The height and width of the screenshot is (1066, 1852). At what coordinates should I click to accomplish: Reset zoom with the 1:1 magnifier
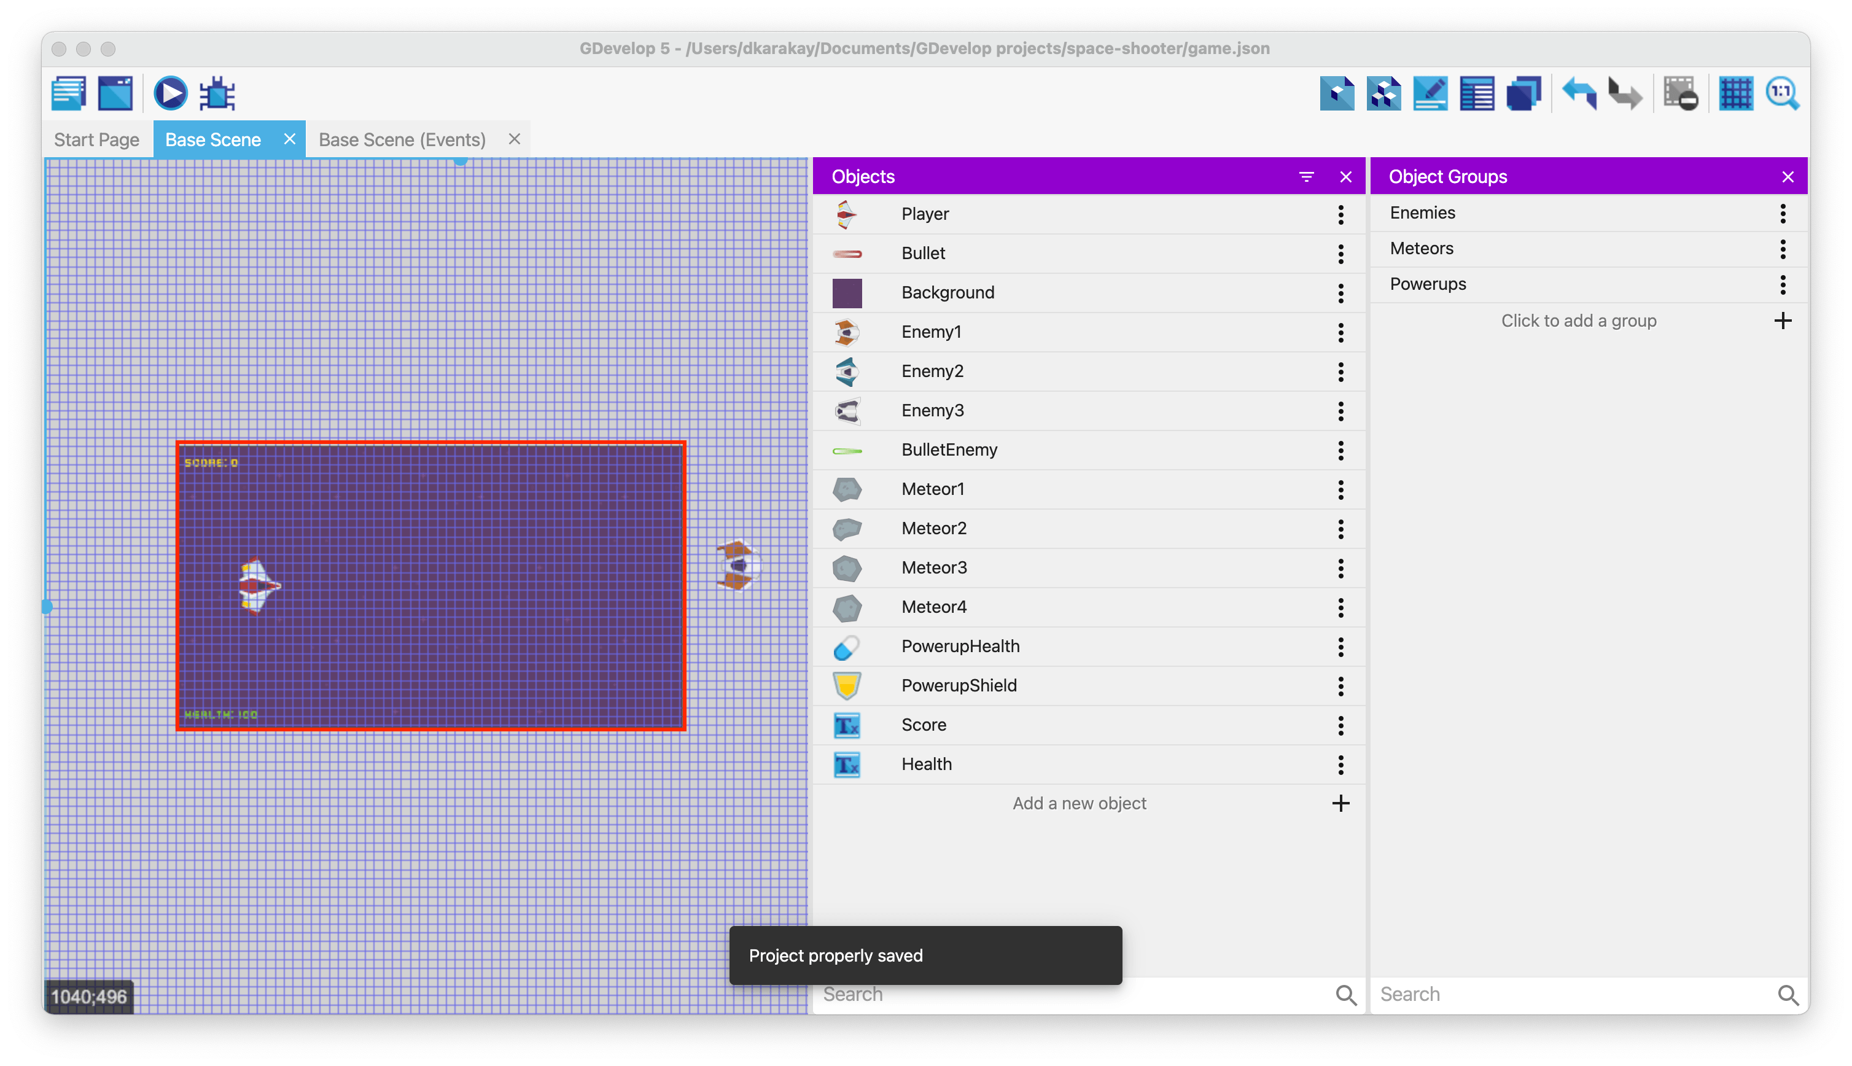(x=1782, y=94)
